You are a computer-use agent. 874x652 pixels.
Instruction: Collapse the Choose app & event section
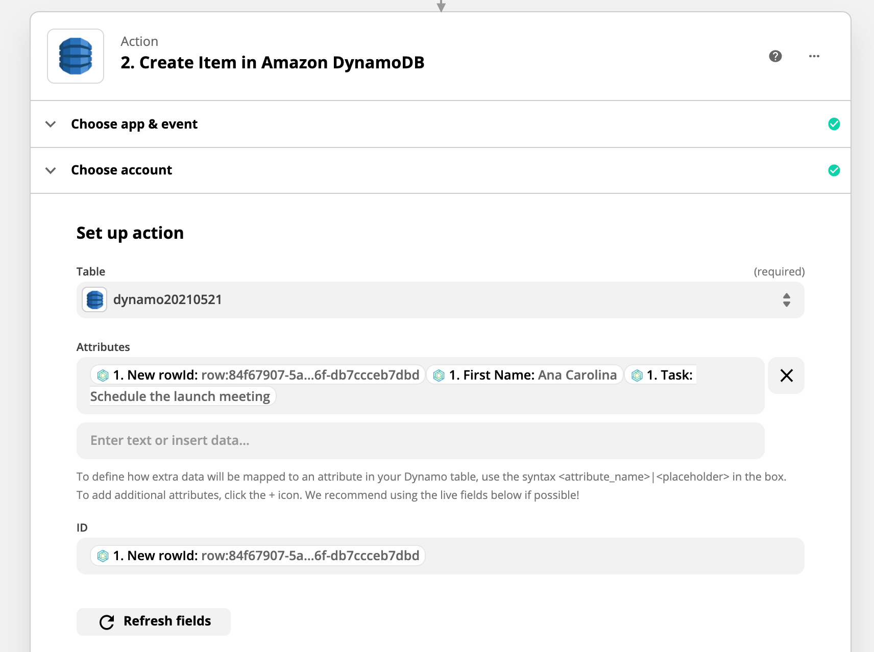click(51, 124)
